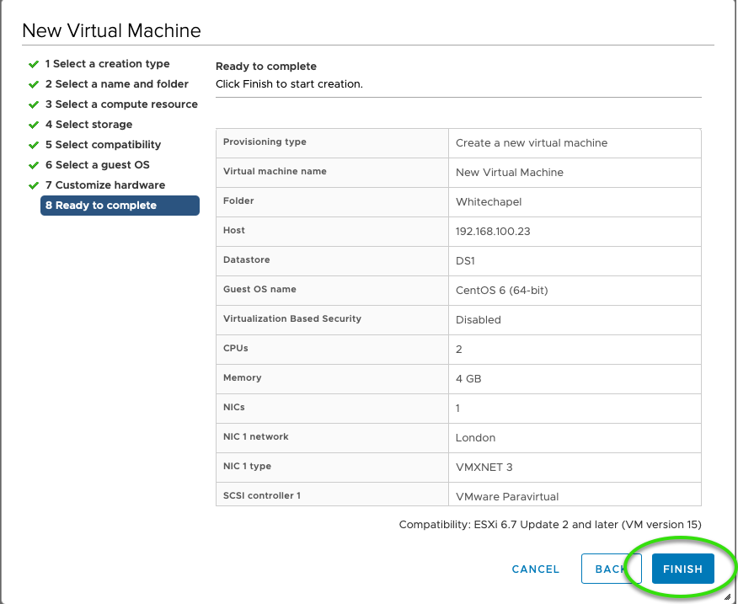Screen dimensions: 738x604
Task: Click the BACK button
Action: click(611, 569)
